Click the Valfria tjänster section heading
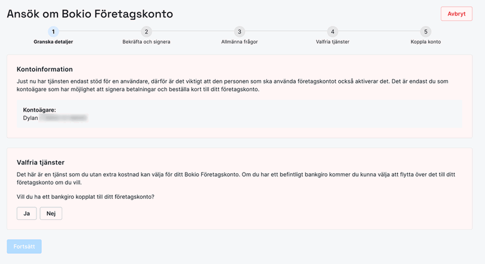Image resolution: width=485 pixels, height=264 pixels. tap(41, 162)
